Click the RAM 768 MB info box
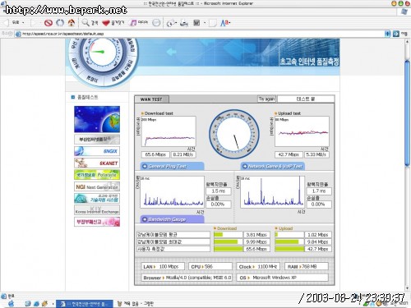Viewport: 411px width, 308px height. click(x=307, y=266)
